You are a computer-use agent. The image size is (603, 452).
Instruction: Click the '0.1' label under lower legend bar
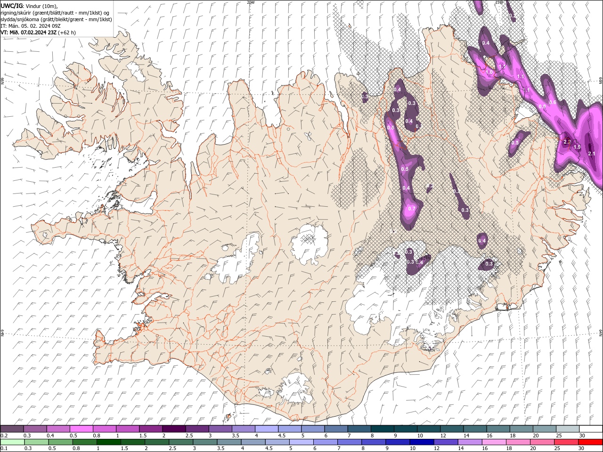point(4,449)
